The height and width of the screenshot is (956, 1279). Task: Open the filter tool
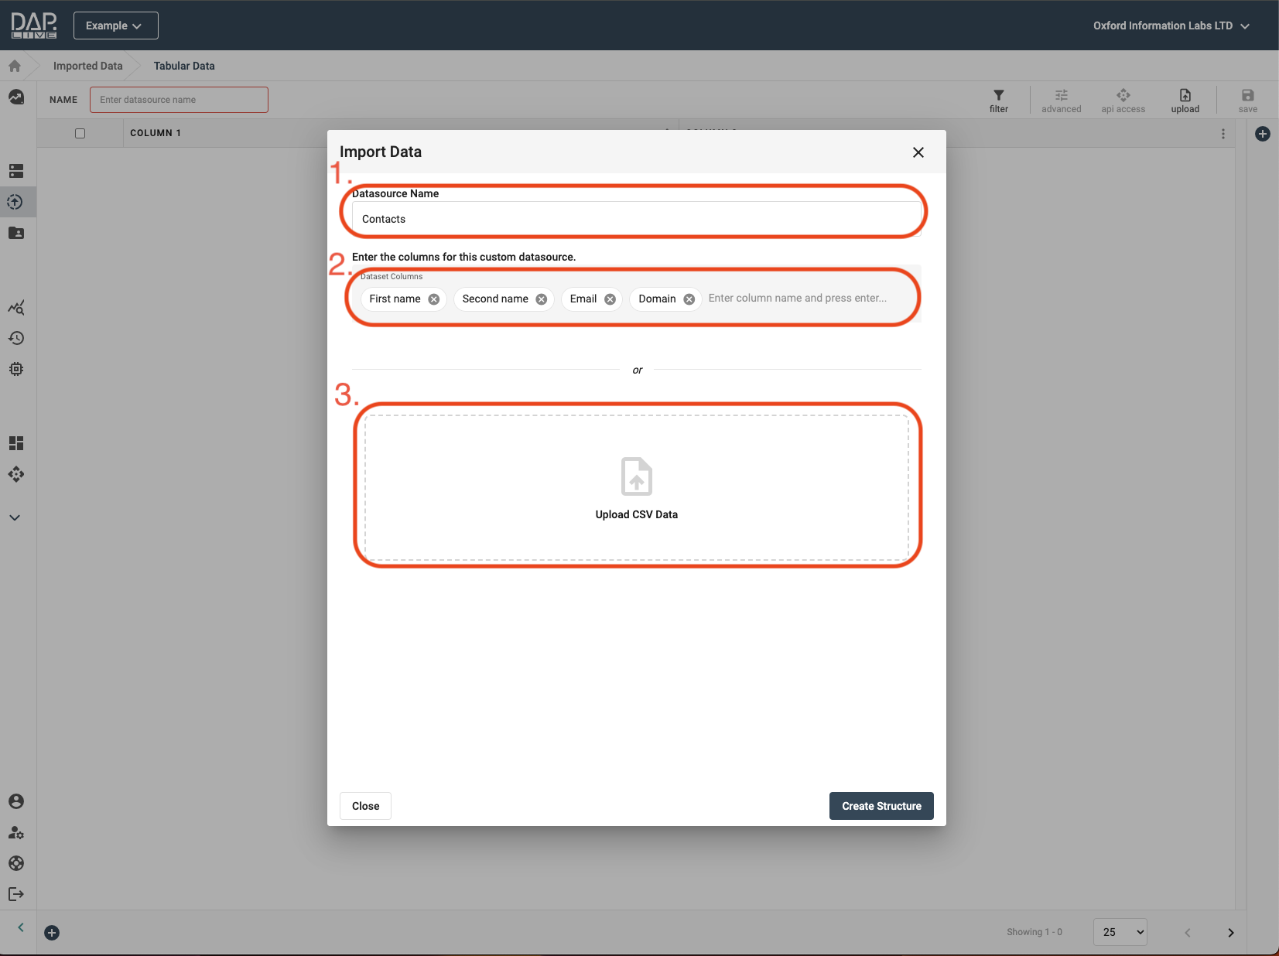tap(998, 100)
